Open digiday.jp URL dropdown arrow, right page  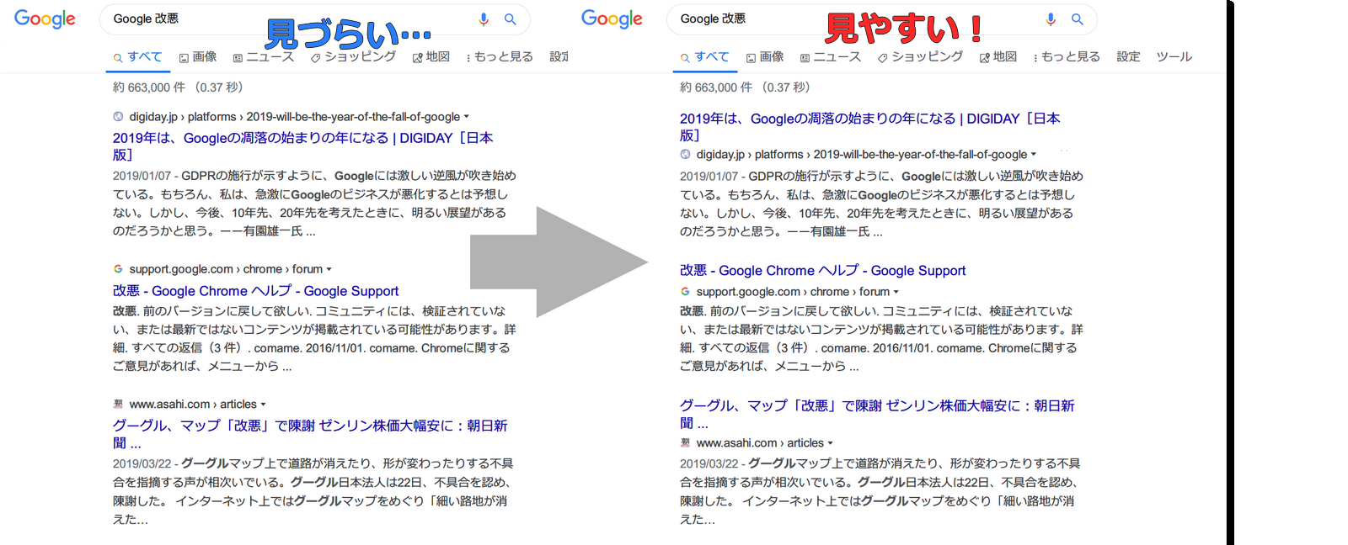1034,155
